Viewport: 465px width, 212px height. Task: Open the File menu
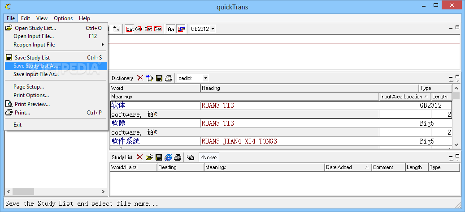[x=11, y=18]
